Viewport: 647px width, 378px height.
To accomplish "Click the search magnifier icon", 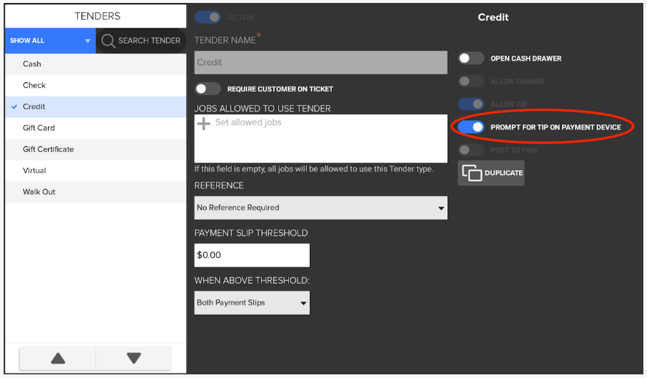I will tap(108, 41).
